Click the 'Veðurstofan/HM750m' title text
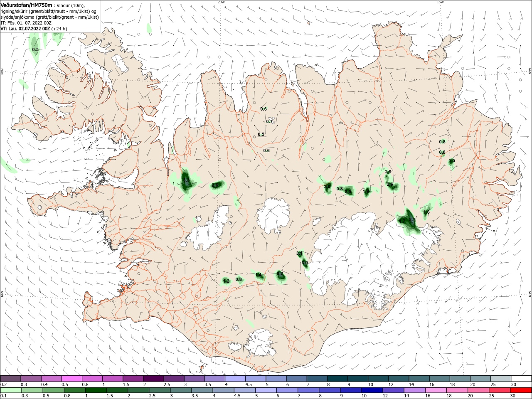532x399 pixels. coord(26,5)
